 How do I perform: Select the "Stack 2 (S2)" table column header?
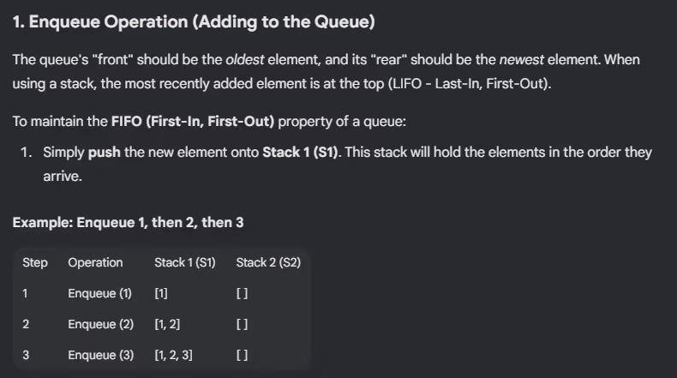[x=268, y=262]
